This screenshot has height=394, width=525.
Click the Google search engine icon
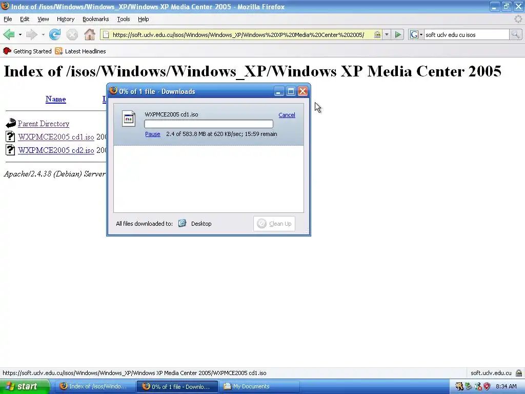(x=414, y=34)
